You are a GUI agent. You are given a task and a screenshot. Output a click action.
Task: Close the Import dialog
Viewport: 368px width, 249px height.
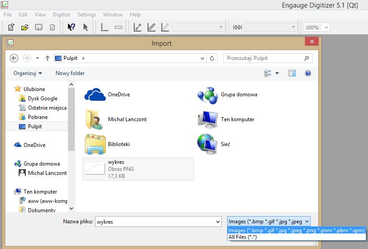[x=312, y=42]
